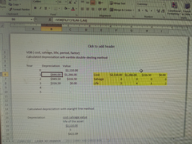Open the Merge & Center dropdown arrow

[133, 10]
